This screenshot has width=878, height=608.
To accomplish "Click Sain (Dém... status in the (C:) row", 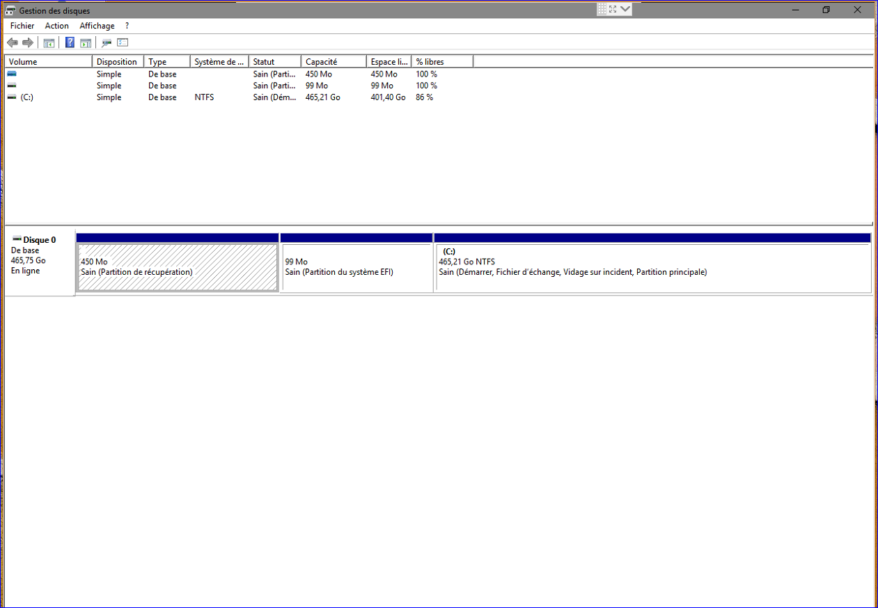I will pos(274,97).
